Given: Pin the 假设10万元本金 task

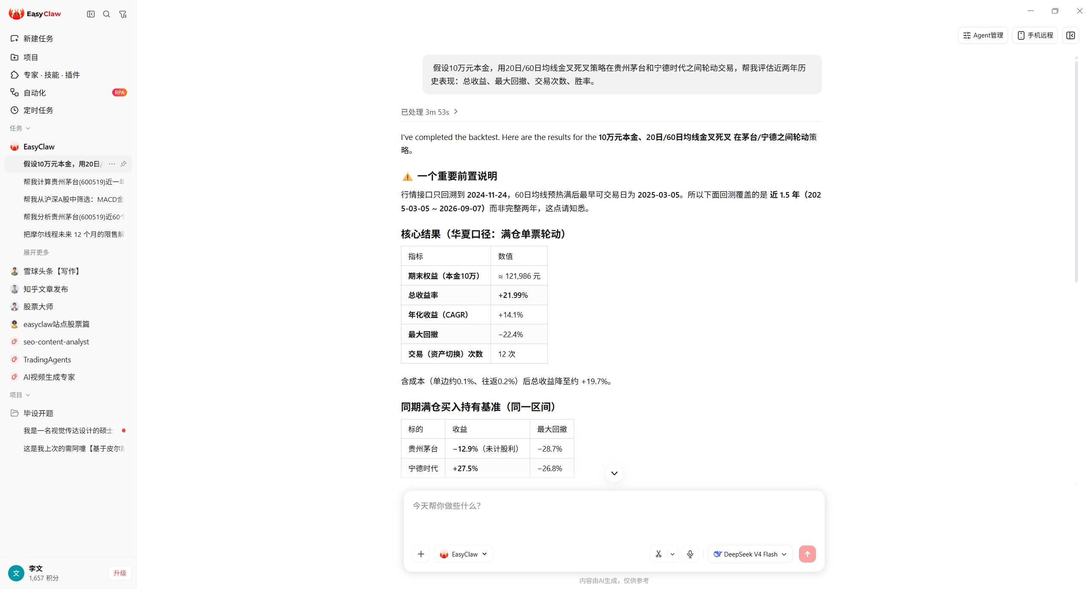Looking at the screenshot, I should pyautogui.click(x=123, y=164).
